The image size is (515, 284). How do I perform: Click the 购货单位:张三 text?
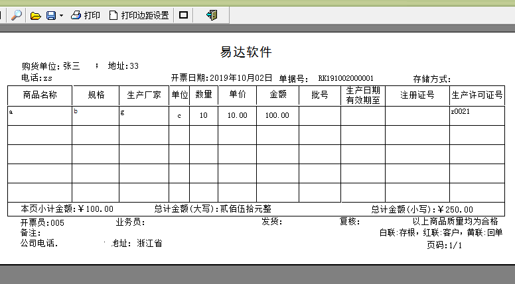click(51, 66)
